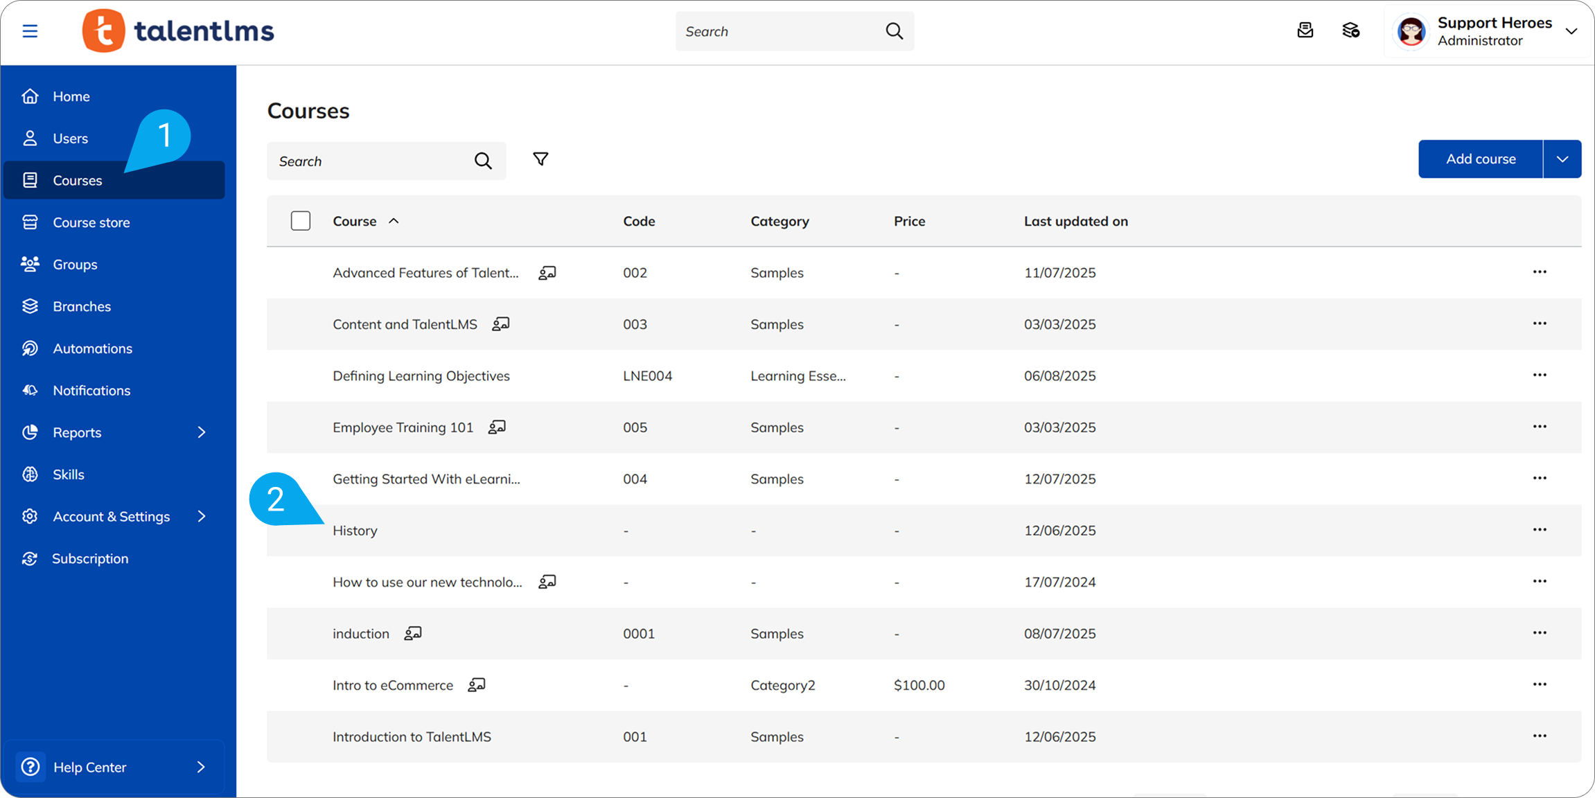Click the top bar search magnifier
1595x798 pixels.
(894, 31)
